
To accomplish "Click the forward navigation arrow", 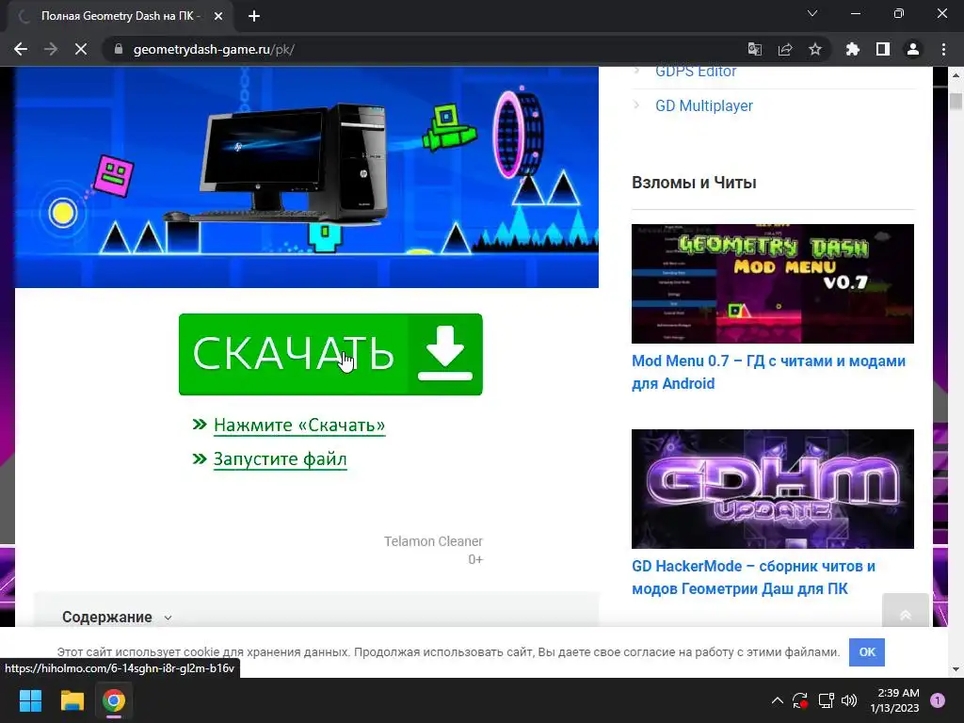I will coord(51,49).
